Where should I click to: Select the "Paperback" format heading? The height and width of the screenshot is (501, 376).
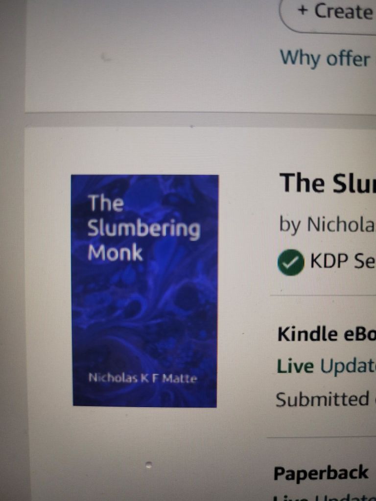click(x=321, y=473)
